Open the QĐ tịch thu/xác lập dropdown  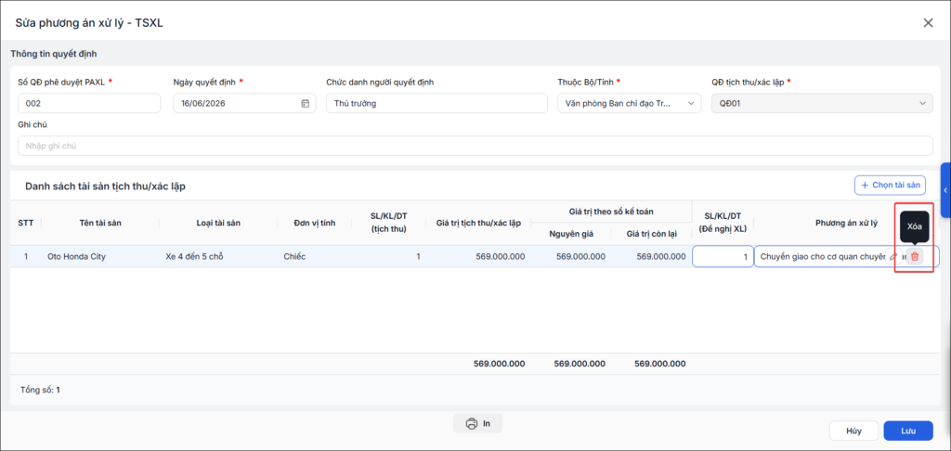click(x=823, y=103)
